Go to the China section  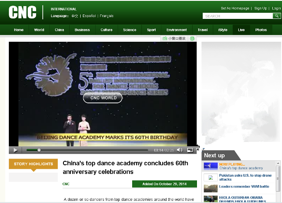tap(59, 30)
